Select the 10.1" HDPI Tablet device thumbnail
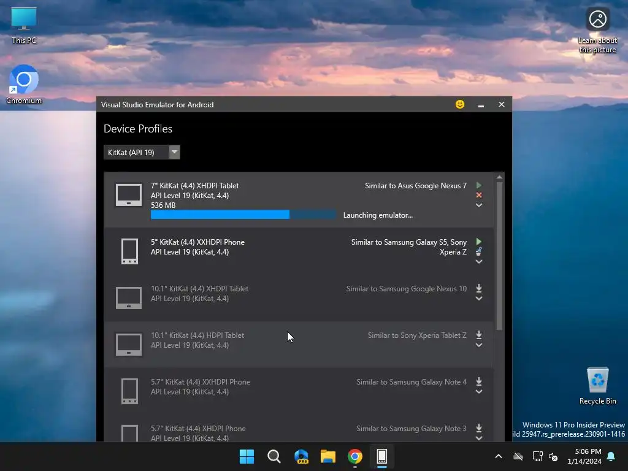The image size is (628, 471). coord(129,345)
